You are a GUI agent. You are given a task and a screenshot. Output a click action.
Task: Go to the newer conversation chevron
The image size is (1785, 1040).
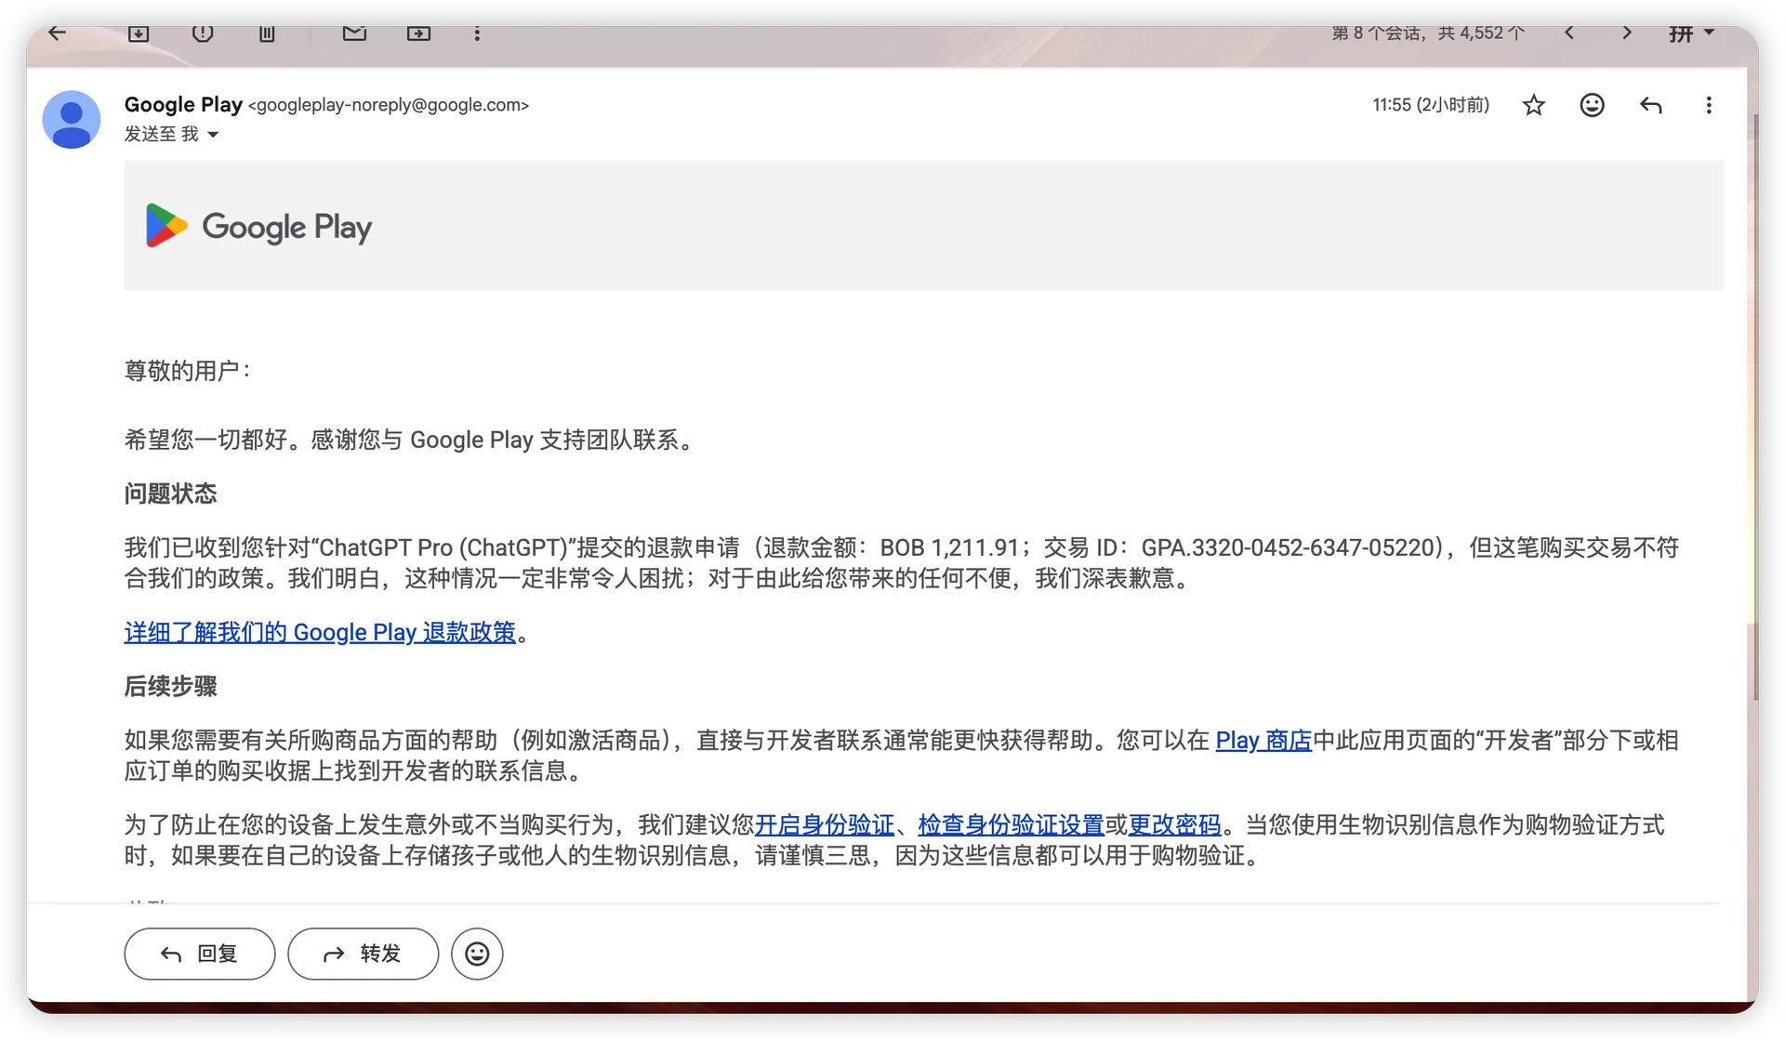1569,33
